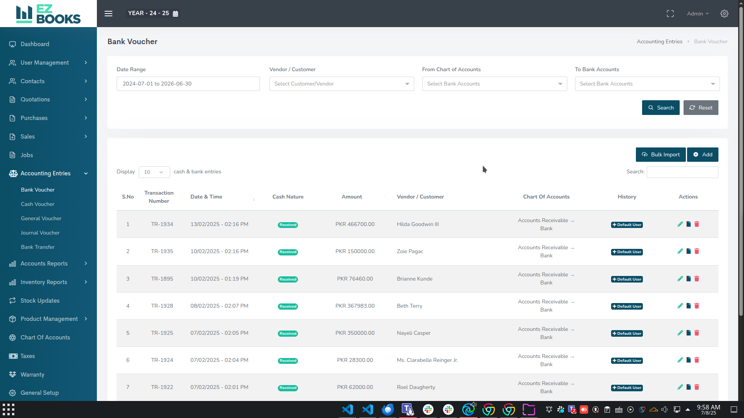Delete transaction TR-1928 using trash icon
Screen dimensions: 744x418
click(697, 306)
